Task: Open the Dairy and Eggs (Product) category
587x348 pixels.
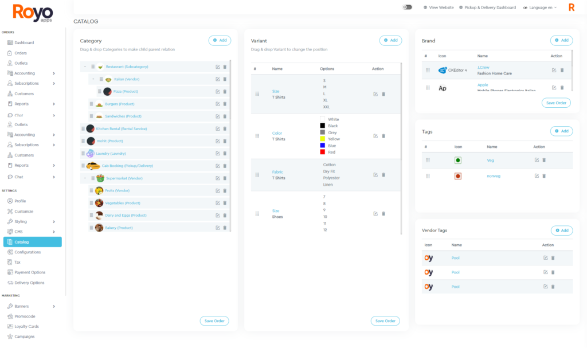Action: coord(126,216)
